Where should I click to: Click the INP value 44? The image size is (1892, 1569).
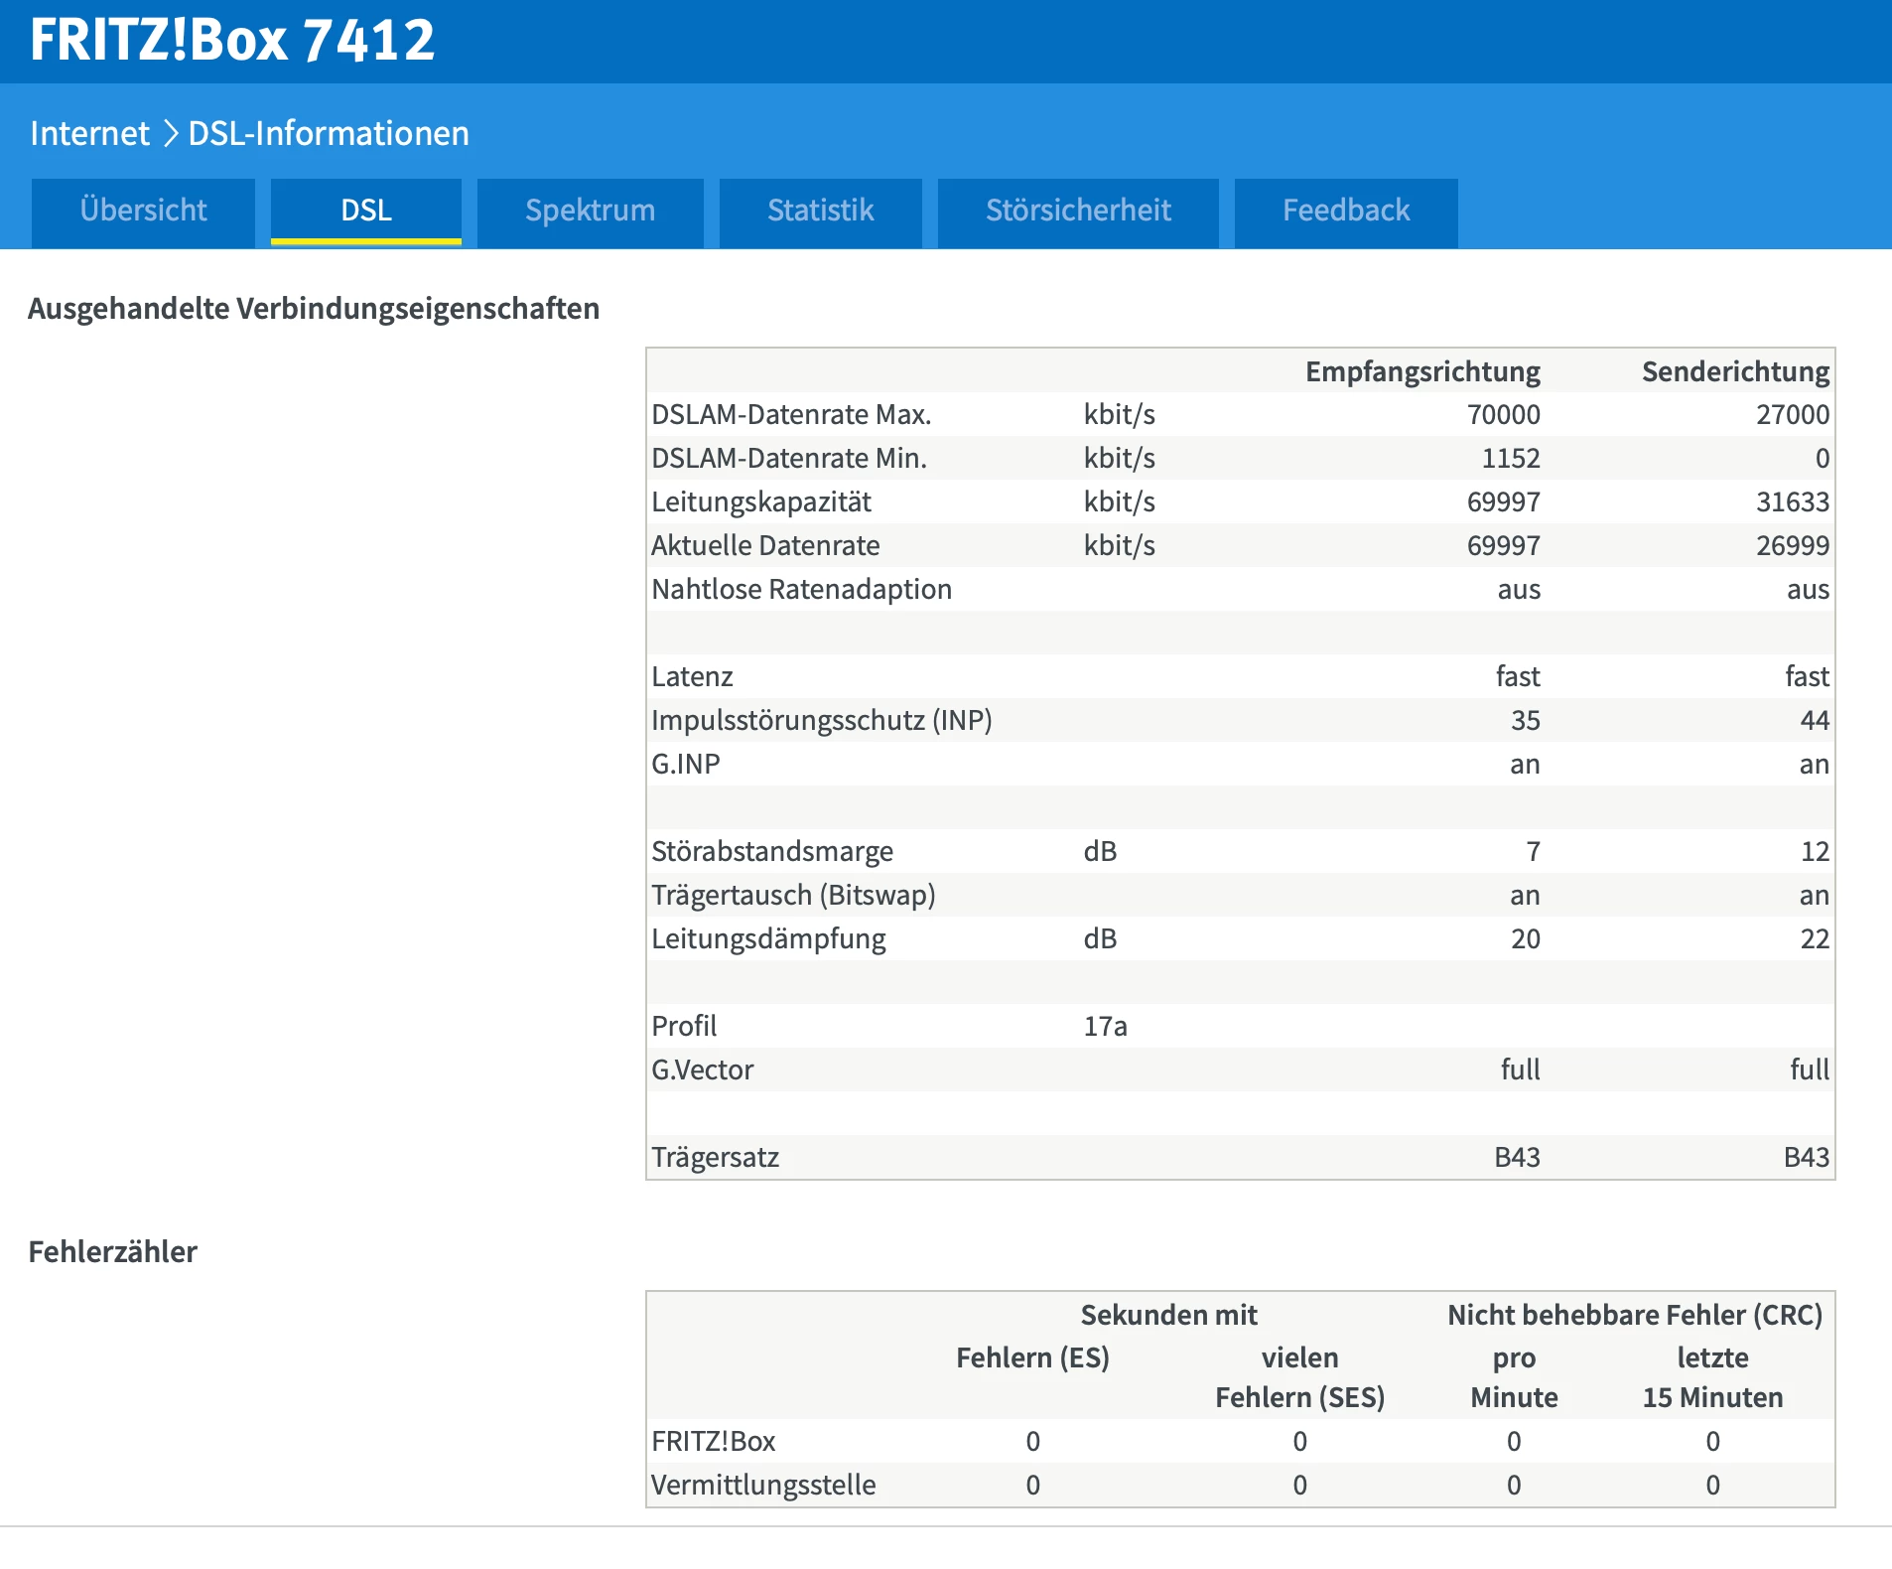tap(1815, 720)
